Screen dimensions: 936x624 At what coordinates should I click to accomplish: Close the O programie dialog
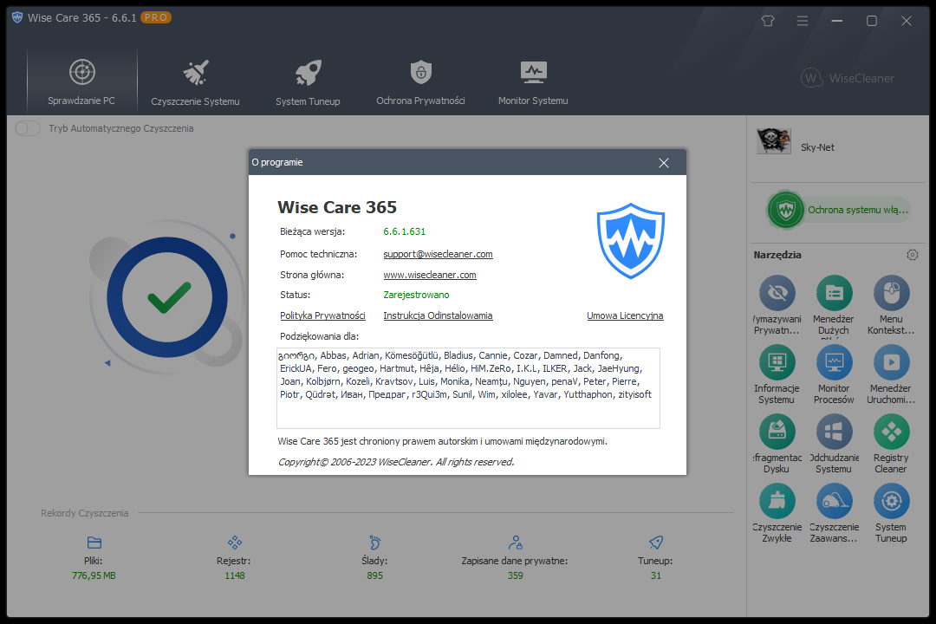[x=664, y=163]
